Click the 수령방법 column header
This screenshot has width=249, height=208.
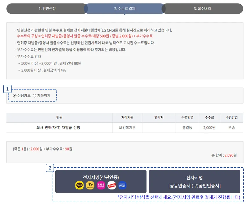pyautogui.click(x=232, y=117)
